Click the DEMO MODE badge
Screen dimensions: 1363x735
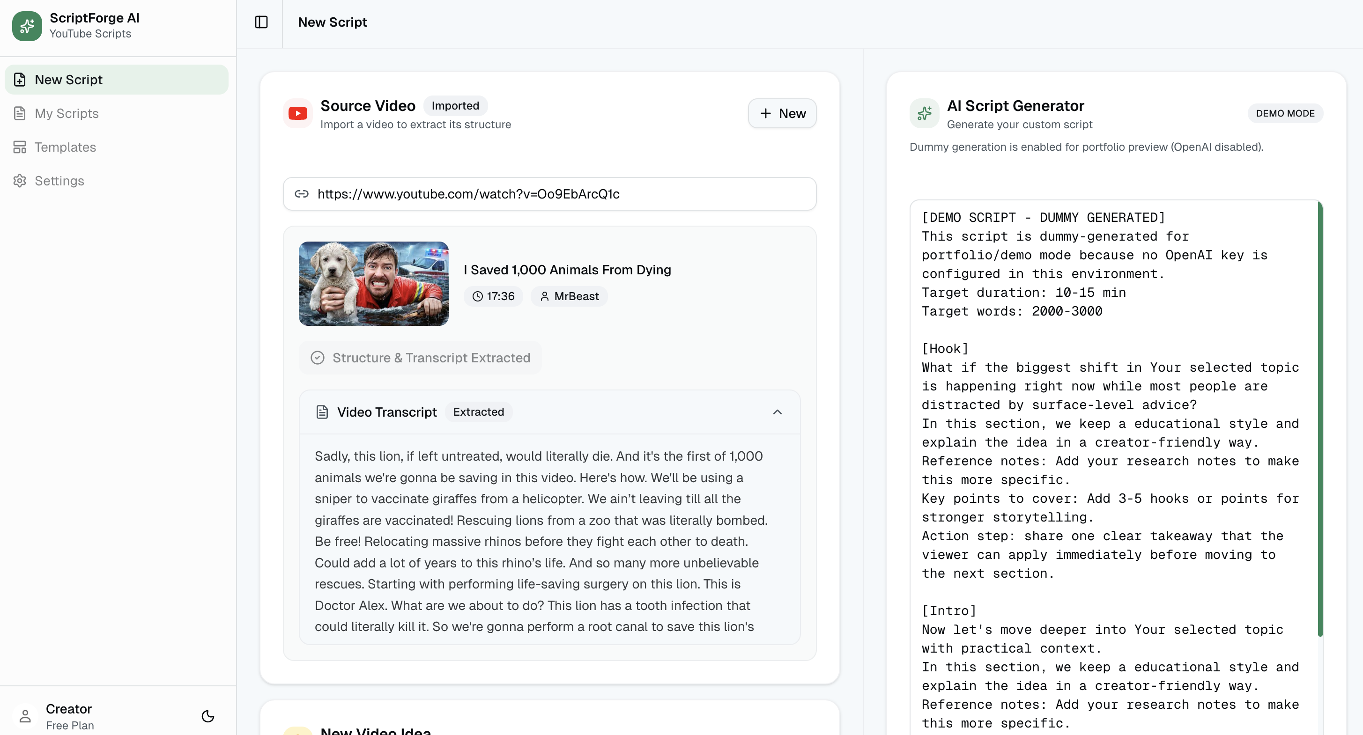coord(1285,113)
